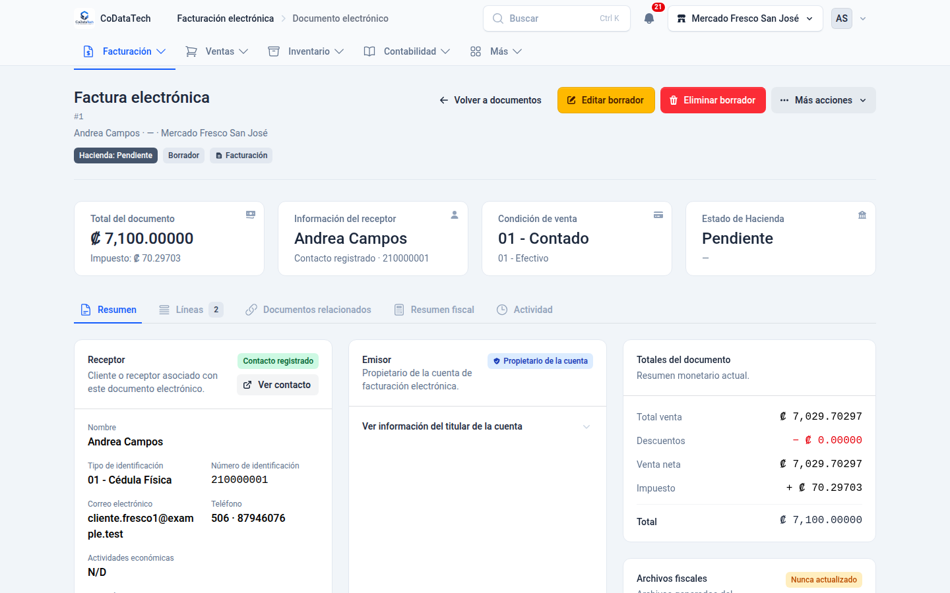
Task: Click the email cliente.fresco1@example.test
Action: pyautogui.click(x=141, y=526)
